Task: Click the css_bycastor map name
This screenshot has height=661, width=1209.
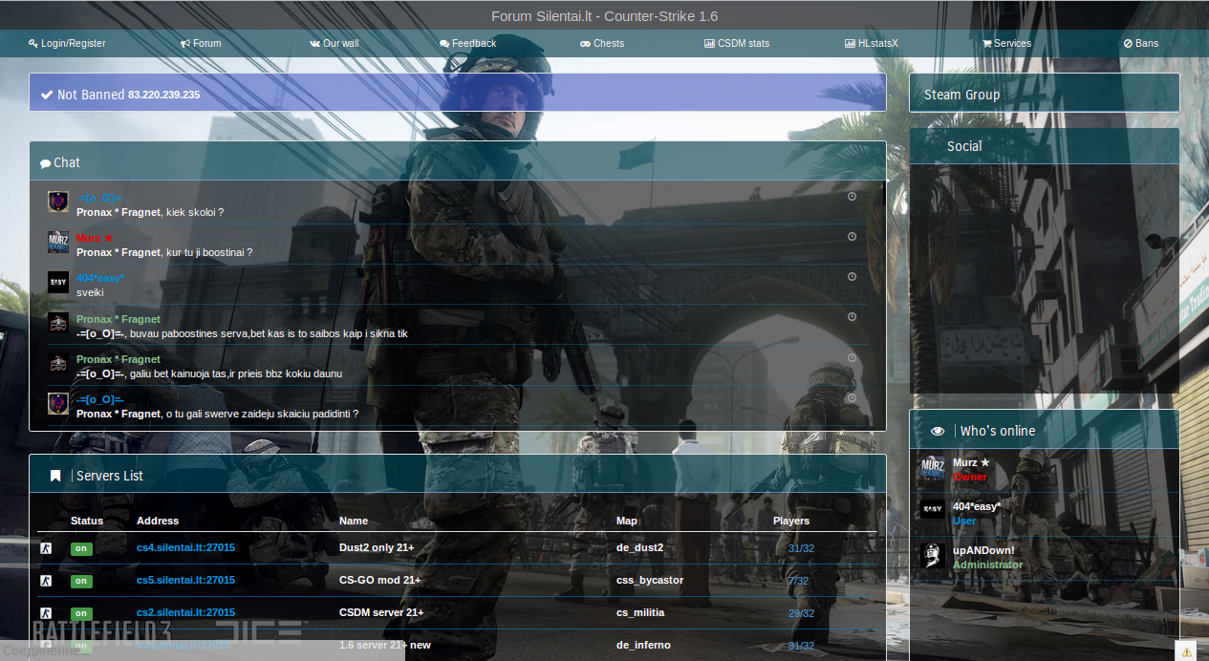Action: pyautogui.click(x=650, y=580)
